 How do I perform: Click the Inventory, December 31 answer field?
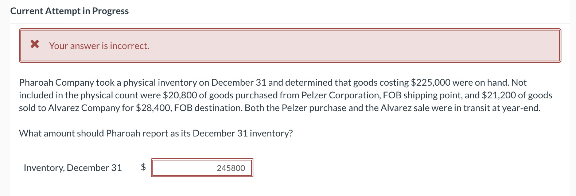pyautogui.click(x=202, y=168)
